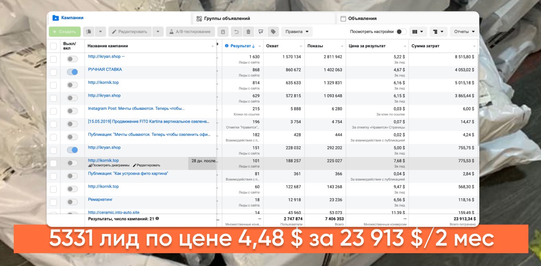The width and height of the screenshot is (541, 266).
Task: Sort by the Результат column header
Action: point(240,46)
